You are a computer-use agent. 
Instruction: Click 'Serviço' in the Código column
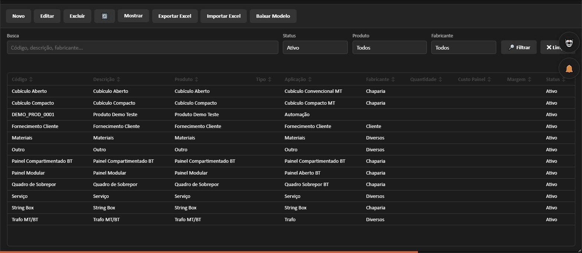(20, 196)
